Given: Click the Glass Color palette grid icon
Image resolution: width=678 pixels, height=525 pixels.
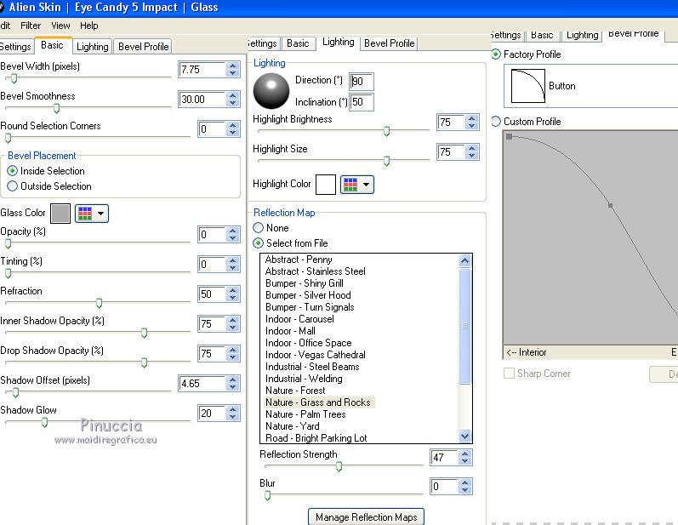Looking at the screenshot, I should [85, 214].
